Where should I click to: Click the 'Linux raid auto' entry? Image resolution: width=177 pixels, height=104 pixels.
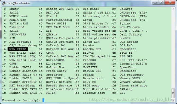tap(133, 86)
